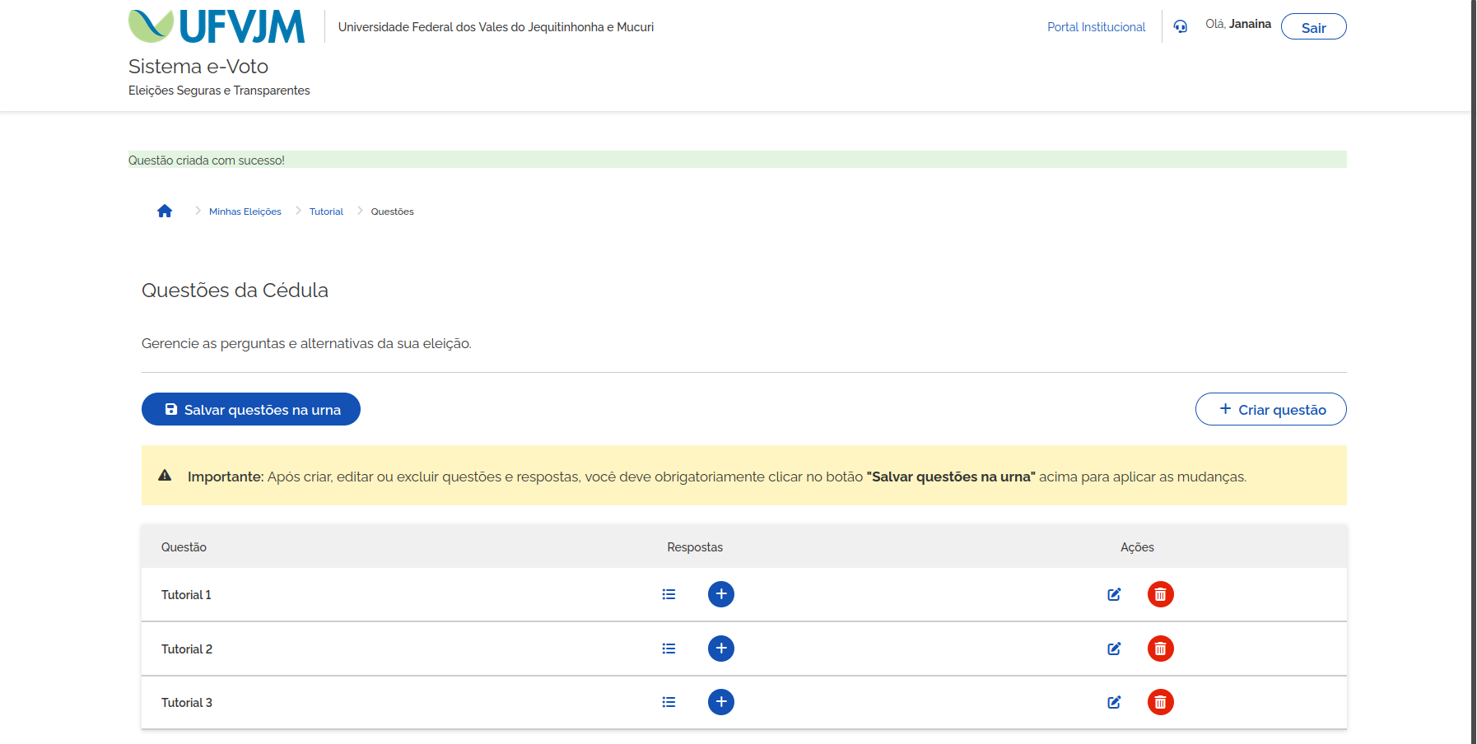List answers for Tutorial 3
1477x744 pixels.
[x=669, y=702]
